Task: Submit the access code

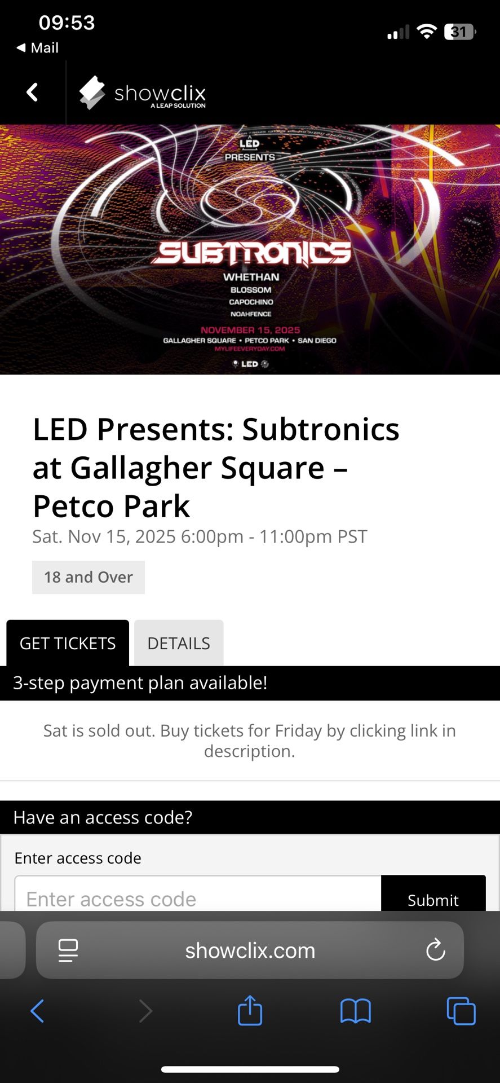Action: click(433, 896)
